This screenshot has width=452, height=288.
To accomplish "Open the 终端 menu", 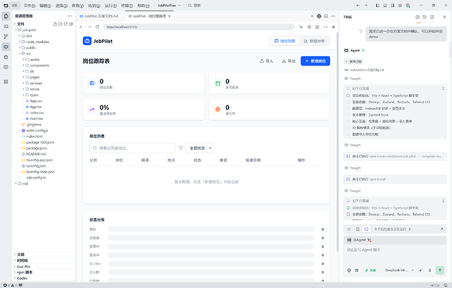I will [x=127, y=5].
